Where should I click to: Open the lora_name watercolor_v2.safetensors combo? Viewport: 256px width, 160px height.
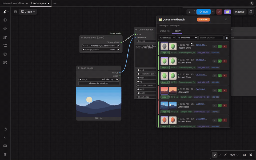[101, 46]
